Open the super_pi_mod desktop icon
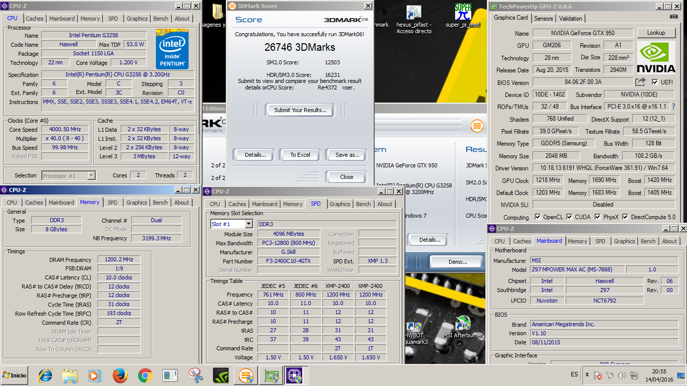 [463, 15]
